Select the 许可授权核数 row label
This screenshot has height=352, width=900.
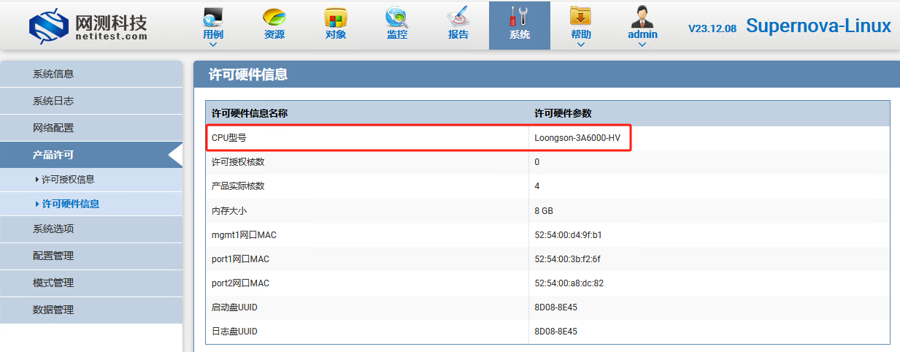238,162
